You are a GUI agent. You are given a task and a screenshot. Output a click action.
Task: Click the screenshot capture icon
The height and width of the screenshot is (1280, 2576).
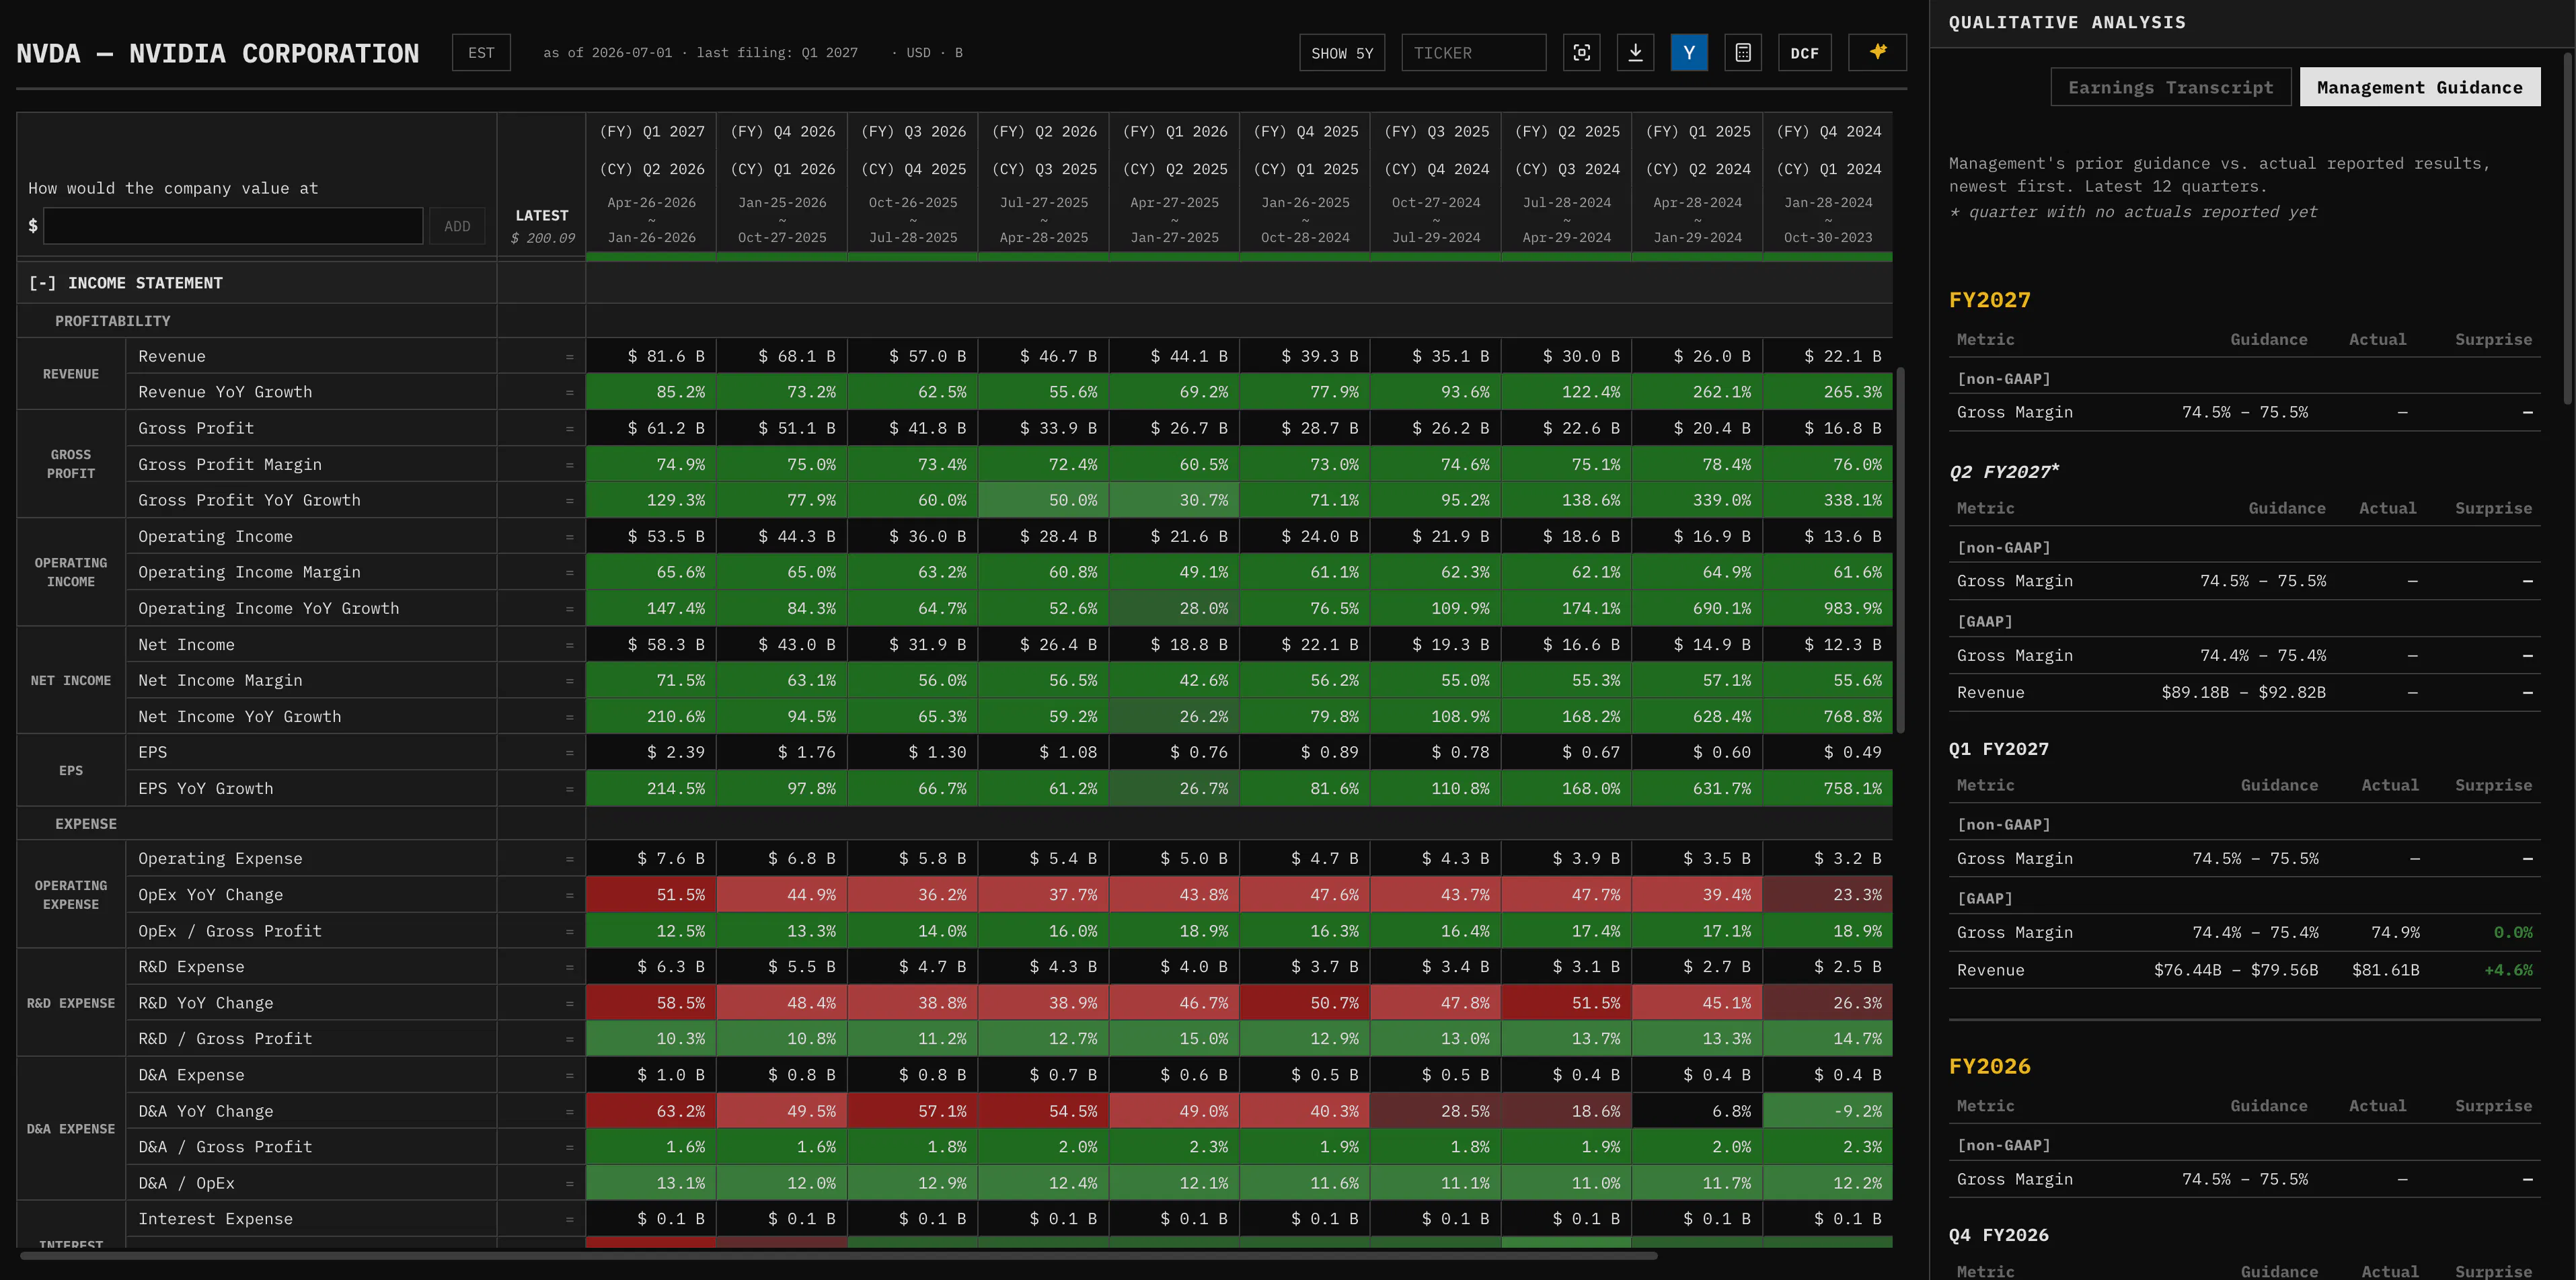[1581, 53]
